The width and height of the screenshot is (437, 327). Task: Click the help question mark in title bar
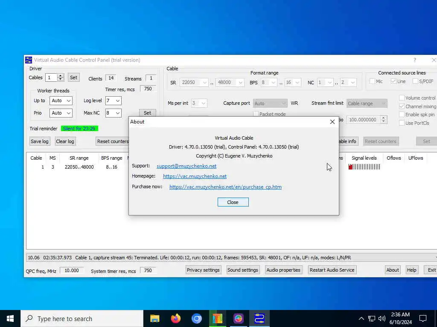[x=415, y=60]
